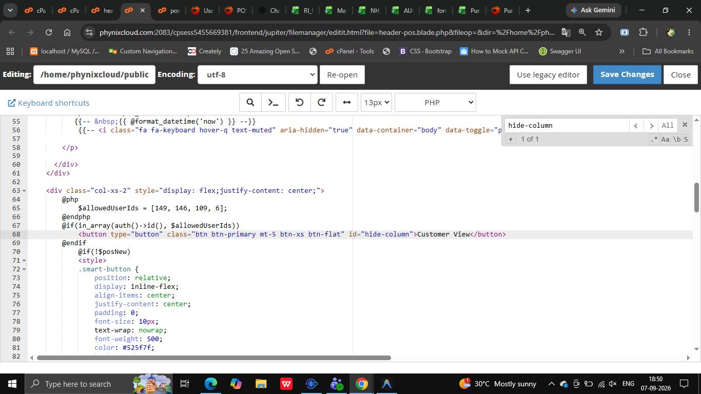Toggle case-sensitive Aa search option

tap(665, 139)
